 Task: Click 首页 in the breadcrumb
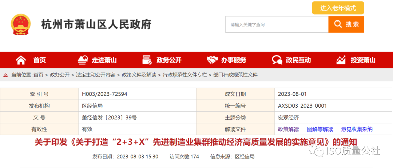tap(38, 75)
